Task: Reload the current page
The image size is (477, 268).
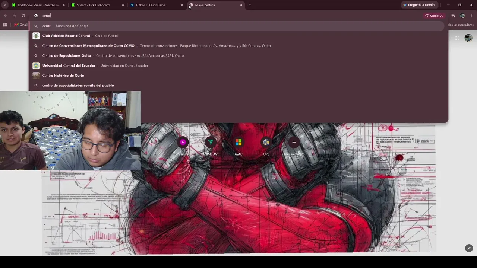Action: click(23, 16)
